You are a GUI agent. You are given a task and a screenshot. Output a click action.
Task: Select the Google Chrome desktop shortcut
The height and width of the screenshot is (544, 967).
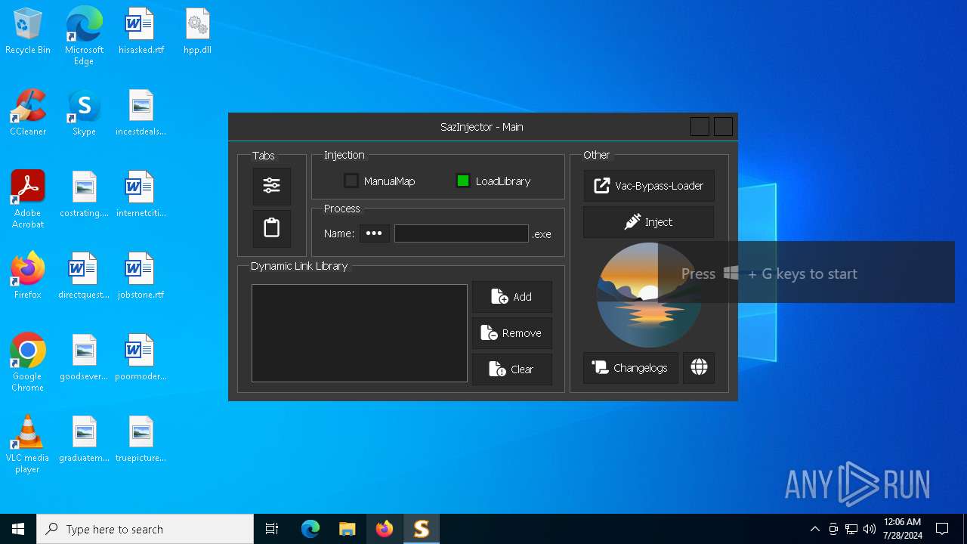pyautogui.click(x=28, y=363)
